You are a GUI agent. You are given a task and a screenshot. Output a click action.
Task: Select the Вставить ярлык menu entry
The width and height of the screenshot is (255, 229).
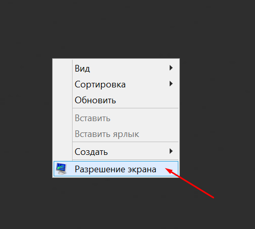point(116,134)
